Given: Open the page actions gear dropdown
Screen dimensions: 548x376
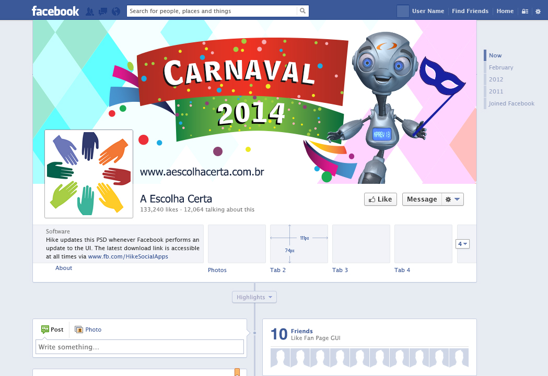Looking at the screenshot, I should click(x=452, y=199).
